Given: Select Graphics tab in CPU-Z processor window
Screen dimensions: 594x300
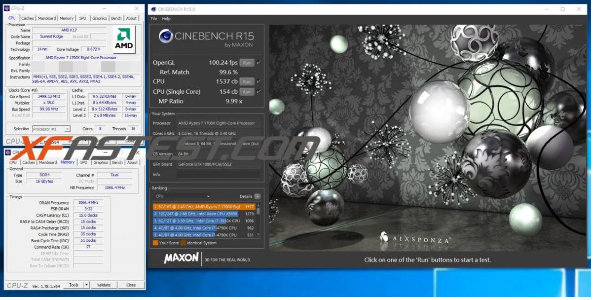Looking at the screenshot, I should tap(100, 18).
